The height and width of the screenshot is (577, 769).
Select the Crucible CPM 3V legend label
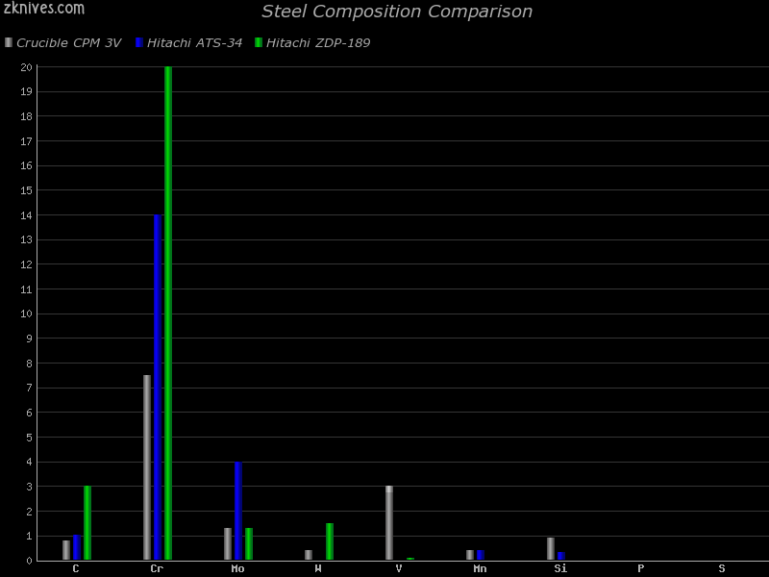pos(68,42)
